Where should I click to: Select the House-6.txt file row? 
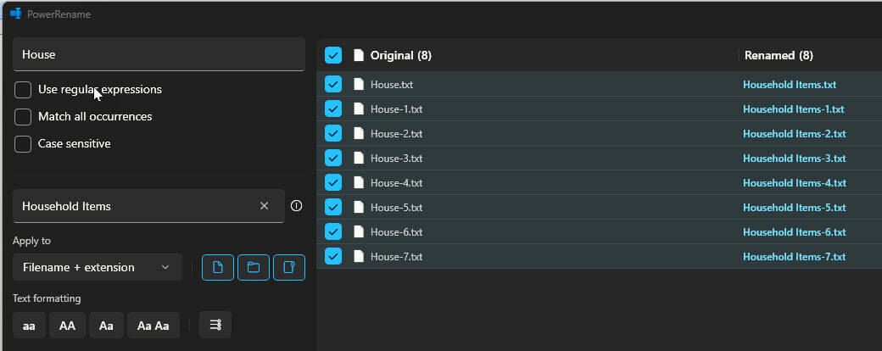coord(599,231)
